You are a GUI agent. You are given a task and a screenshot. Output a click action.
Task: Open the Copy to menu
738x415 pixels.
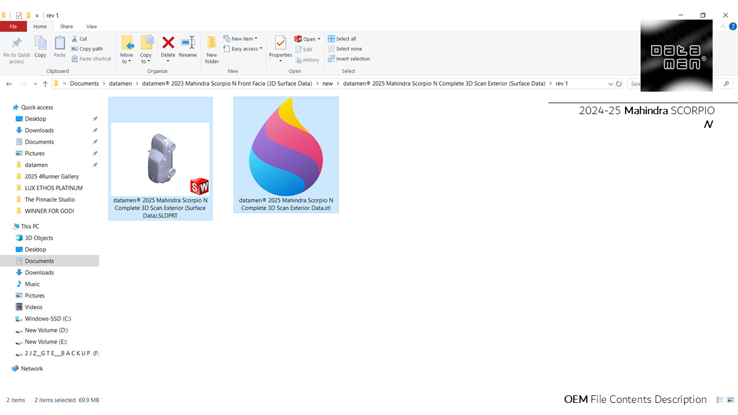click(146, 50)
